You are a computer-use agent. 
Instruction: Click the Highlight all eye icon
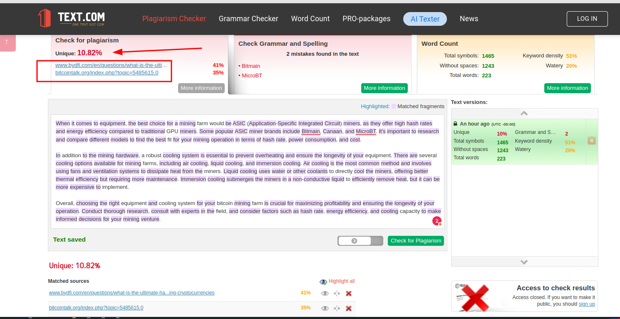[323, 282]
